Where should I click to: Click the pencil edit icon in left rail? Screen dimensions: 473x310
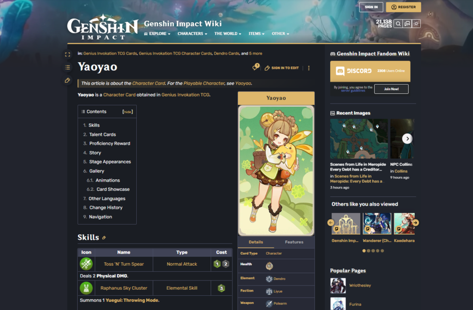67,80
